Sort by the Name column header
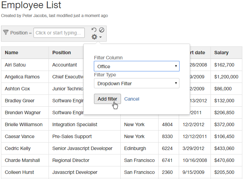243x179 pixels. (12, 53)
